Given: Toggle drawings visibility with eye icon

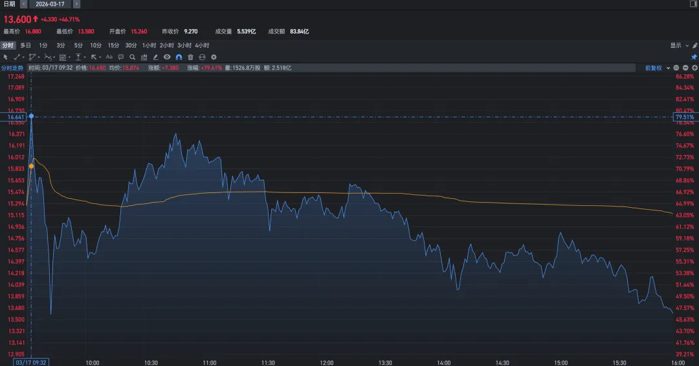Looking at the screenshot, I should click(x=167, y=57).
